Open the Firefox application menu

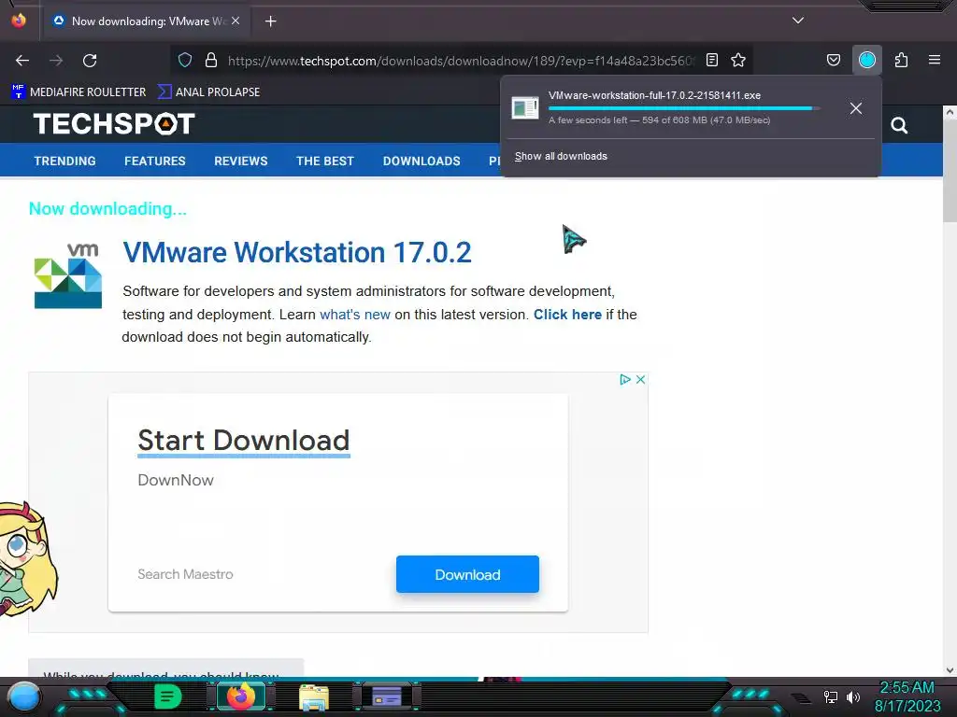[x=935, y=60]
